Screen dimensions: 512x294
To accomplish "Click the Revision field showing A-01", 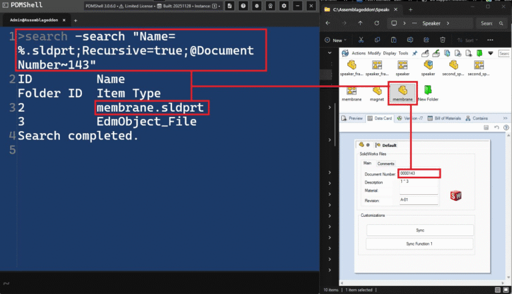I will pyautogui.click(x=419, y=200).
